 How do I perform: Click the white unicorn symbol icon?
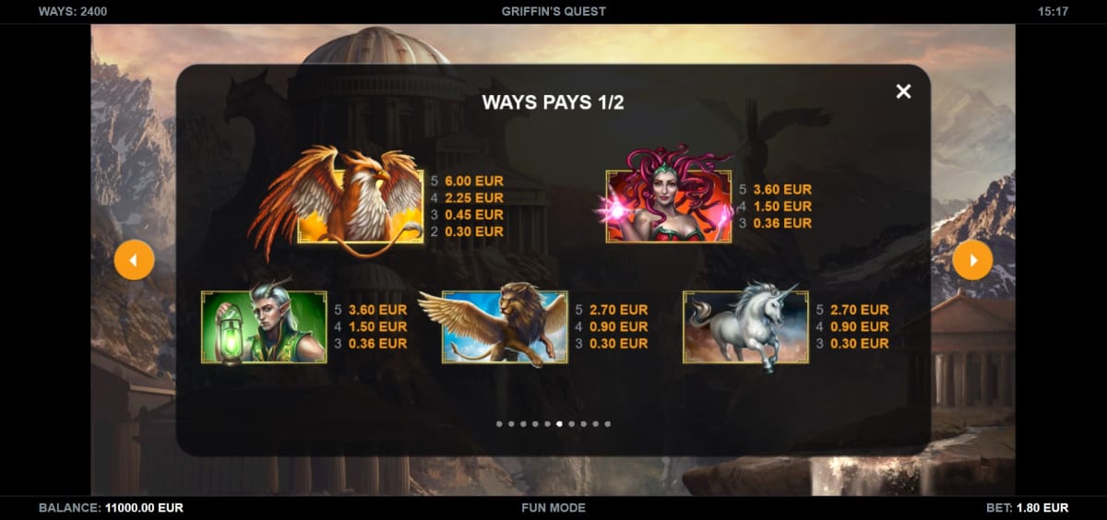[x=746, y=326]
